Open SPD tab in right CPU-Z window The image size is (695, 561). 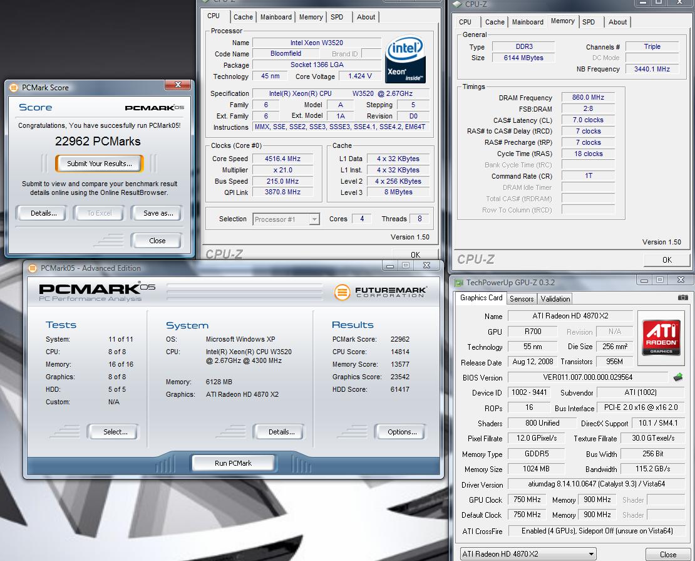tap(589, 22)
